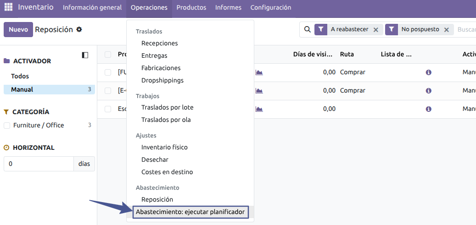This screenshot has height=225, width=476.
Task: Open the Operaciones dropdown menu
Action: pyautogui.click(x=149, y=8)
